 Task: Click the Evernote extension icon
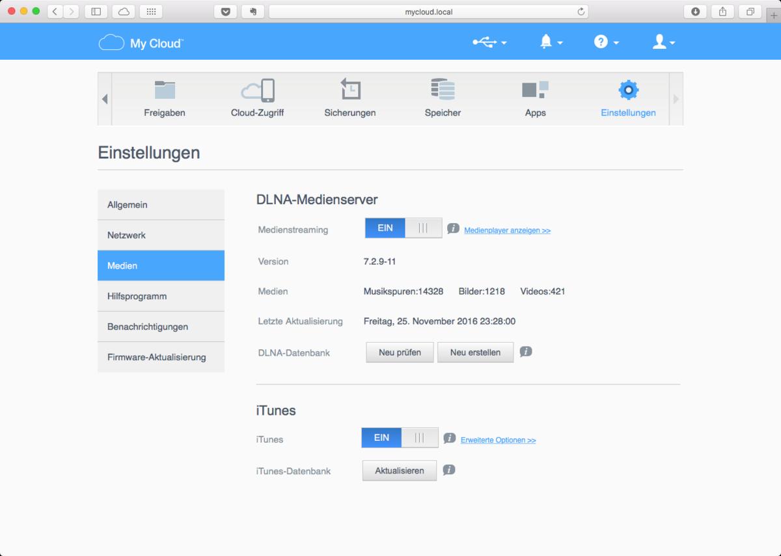tap(253, 12)
